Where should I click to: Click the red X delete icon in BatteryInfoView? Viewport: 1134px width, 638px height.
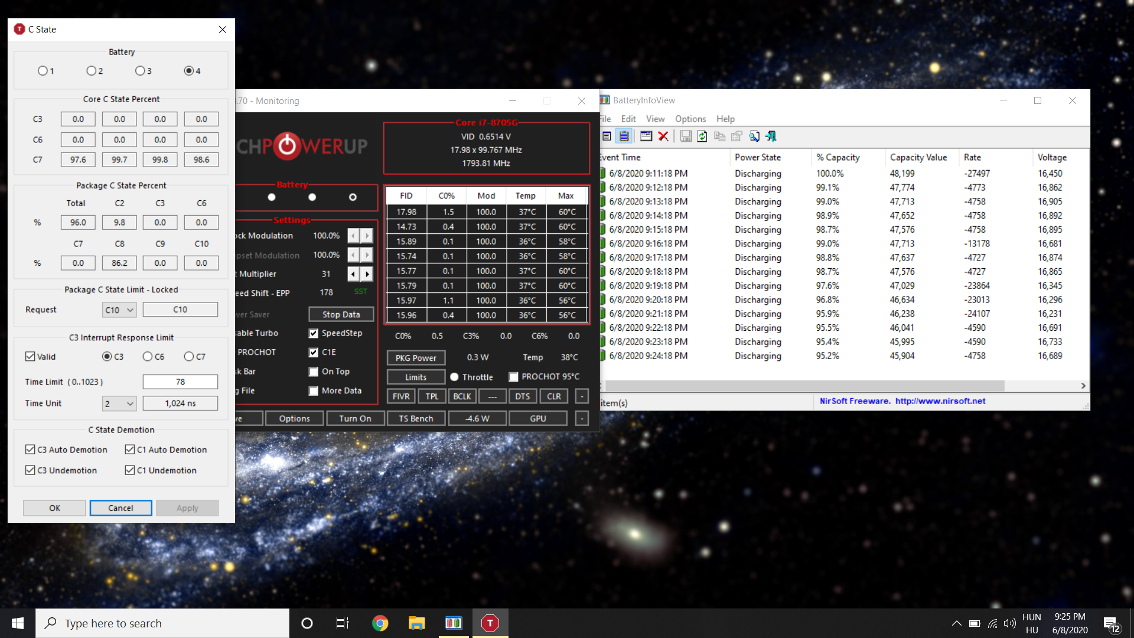click(x=663, y=136)
